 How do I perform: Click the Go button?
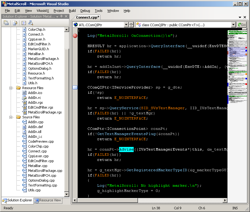[242, 25]
